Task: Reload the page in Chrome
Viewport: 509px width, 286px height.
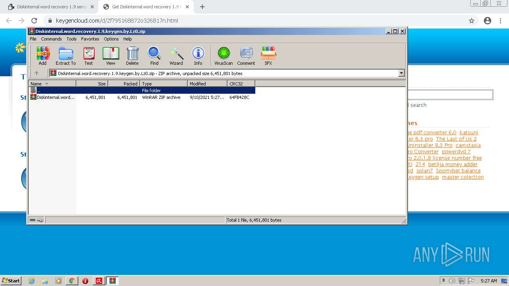Action: pos(34,21)
